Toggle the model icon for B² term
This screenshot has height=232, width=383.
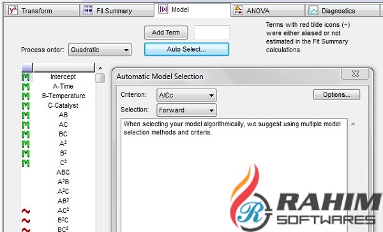click(26, 154)
